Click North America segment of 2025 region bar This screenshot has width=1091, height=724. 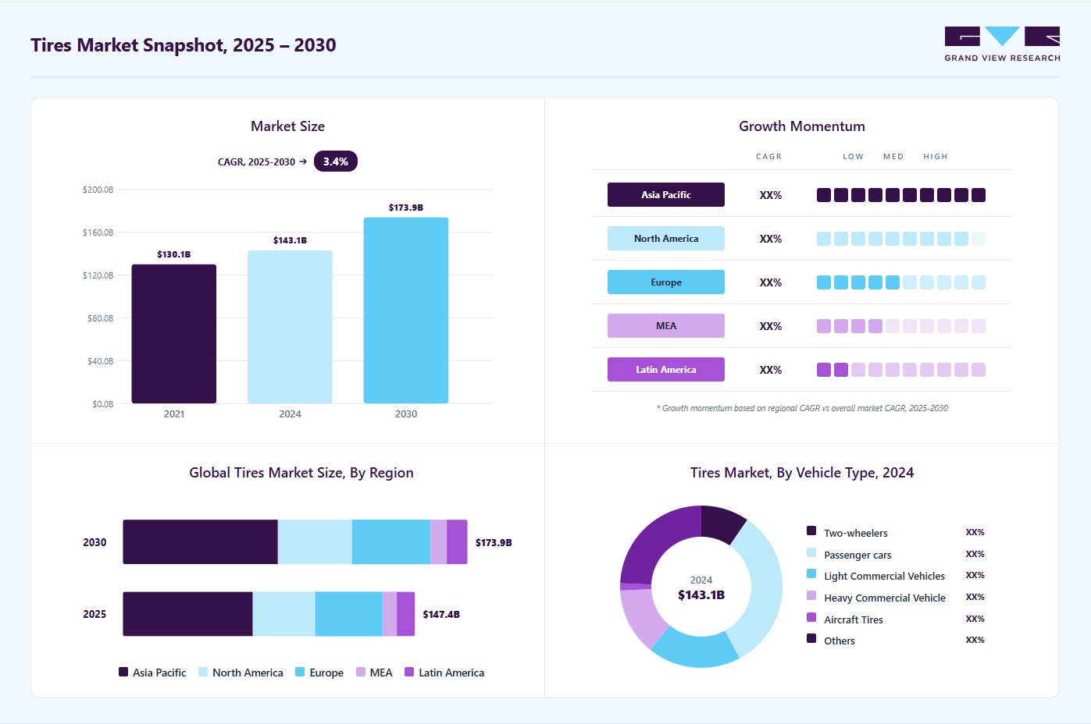point(284,614)
